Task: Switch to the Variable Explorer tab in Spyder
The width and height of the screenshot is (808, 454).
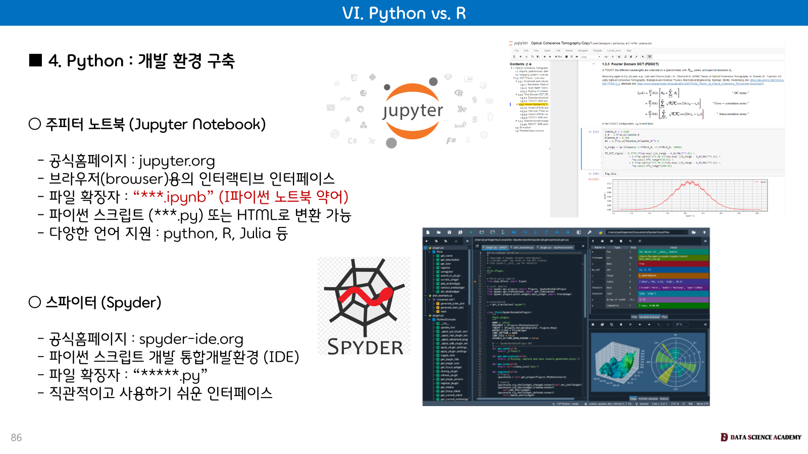Action: [649, 317]
